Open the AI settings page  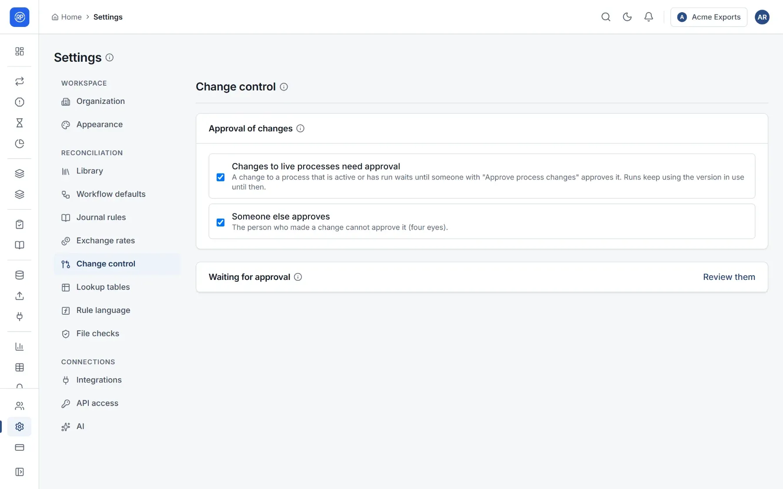[117, 426]
